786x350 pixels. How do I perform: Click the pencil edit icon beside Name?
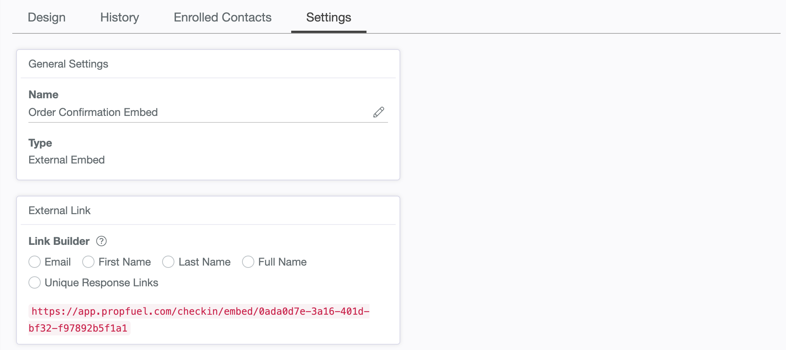tap(378, 112)
